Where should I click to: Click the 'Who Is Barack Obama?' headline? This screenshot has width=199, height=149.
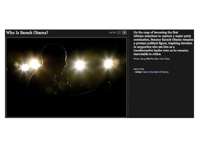point(27,33)
